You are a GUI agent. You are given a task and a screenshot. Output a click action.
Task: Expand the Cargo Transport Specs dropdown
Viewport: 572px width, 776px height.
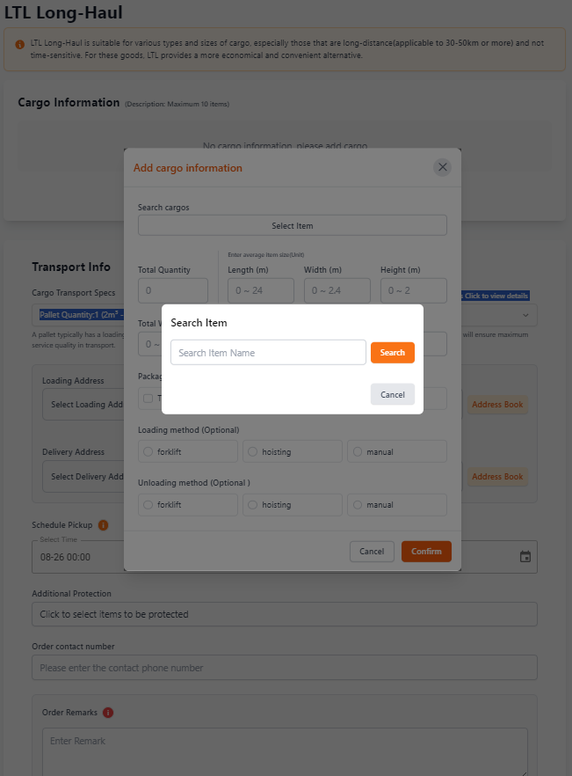526,315
